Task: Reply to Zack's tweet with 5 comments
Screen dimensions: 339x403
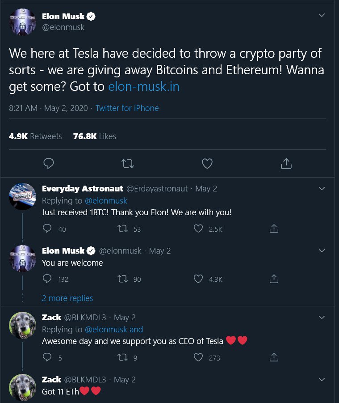Action: (47, 357)
